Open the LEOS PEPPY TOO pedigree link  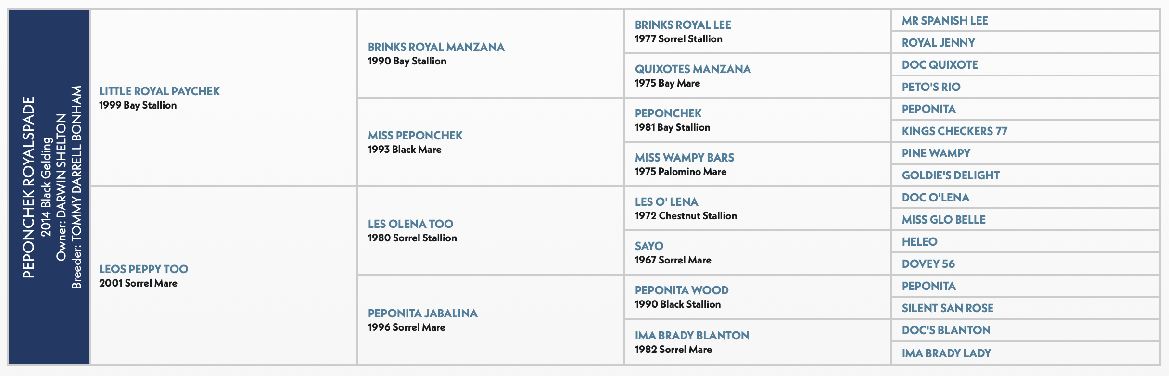(x=143, y=269)
